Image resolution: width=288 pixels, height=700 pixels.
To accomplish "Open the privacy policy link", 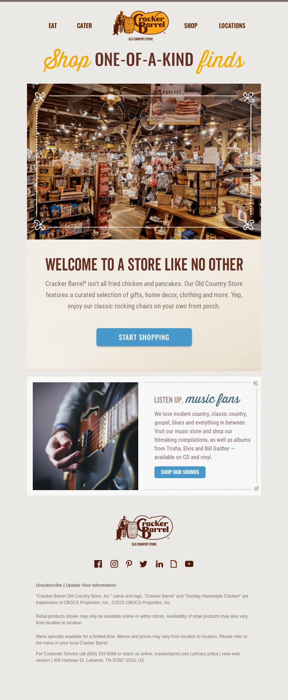I will (x=205, y=654).
